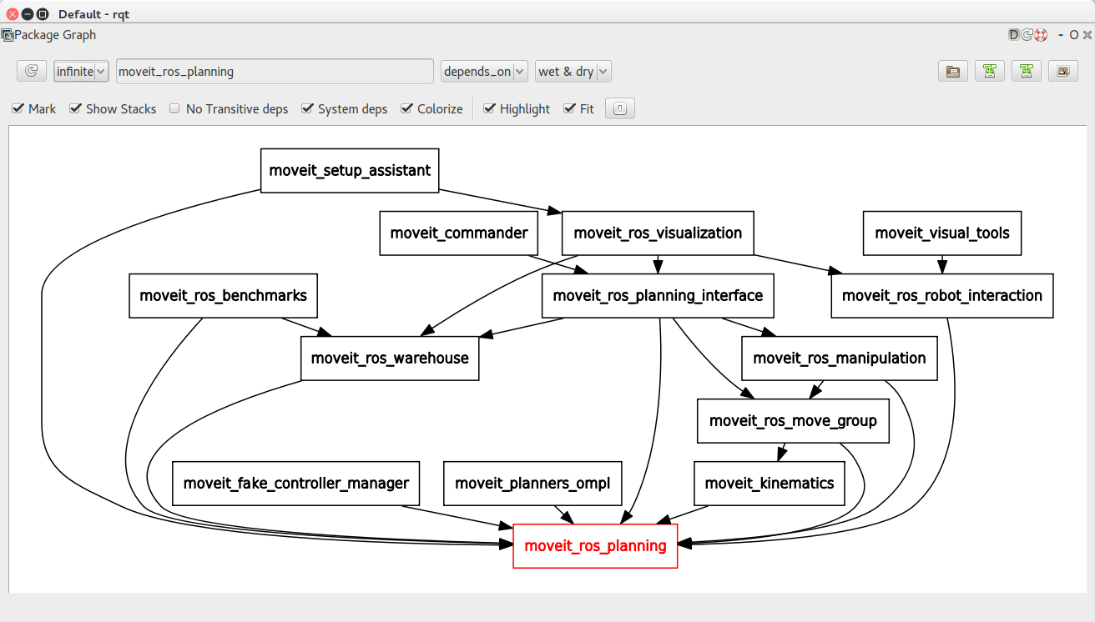Screen dimensions: 1095x622
Task: Open the load DOT graph folder icon
Action: click(952, 72)
